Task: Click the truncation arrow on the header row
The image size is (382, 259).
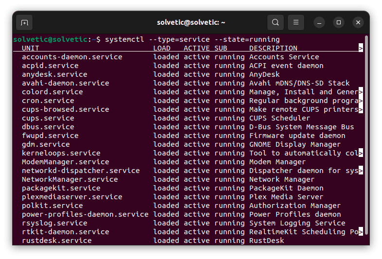Action: [x=361, y=48]
